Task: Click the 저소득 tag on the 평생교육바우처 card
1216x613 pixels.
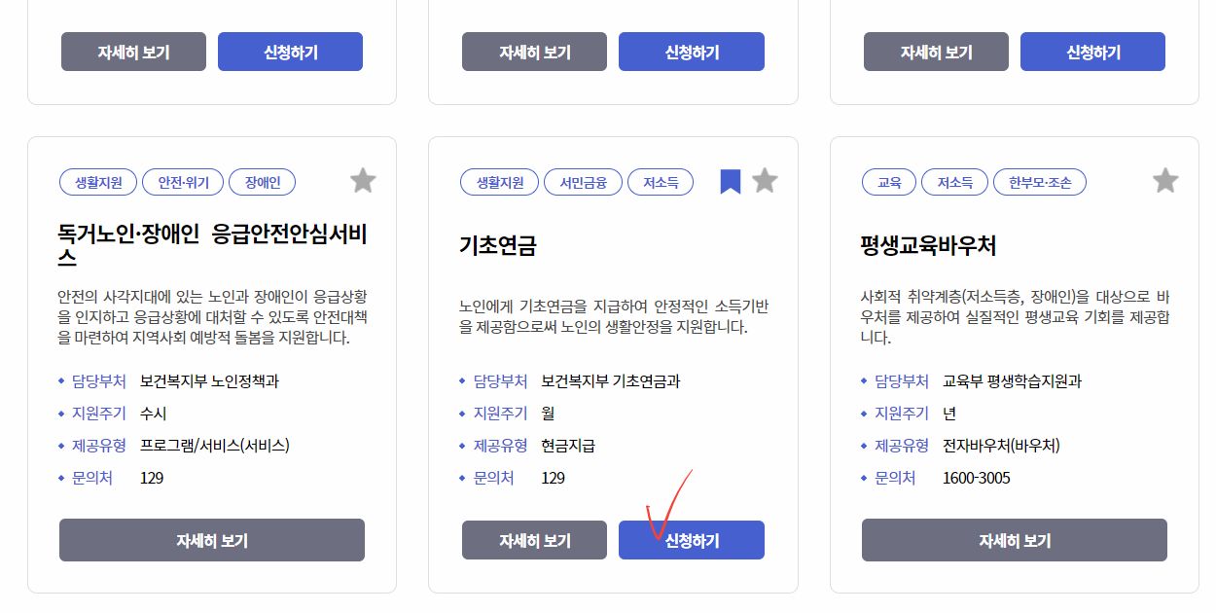Action: point(954,181)
